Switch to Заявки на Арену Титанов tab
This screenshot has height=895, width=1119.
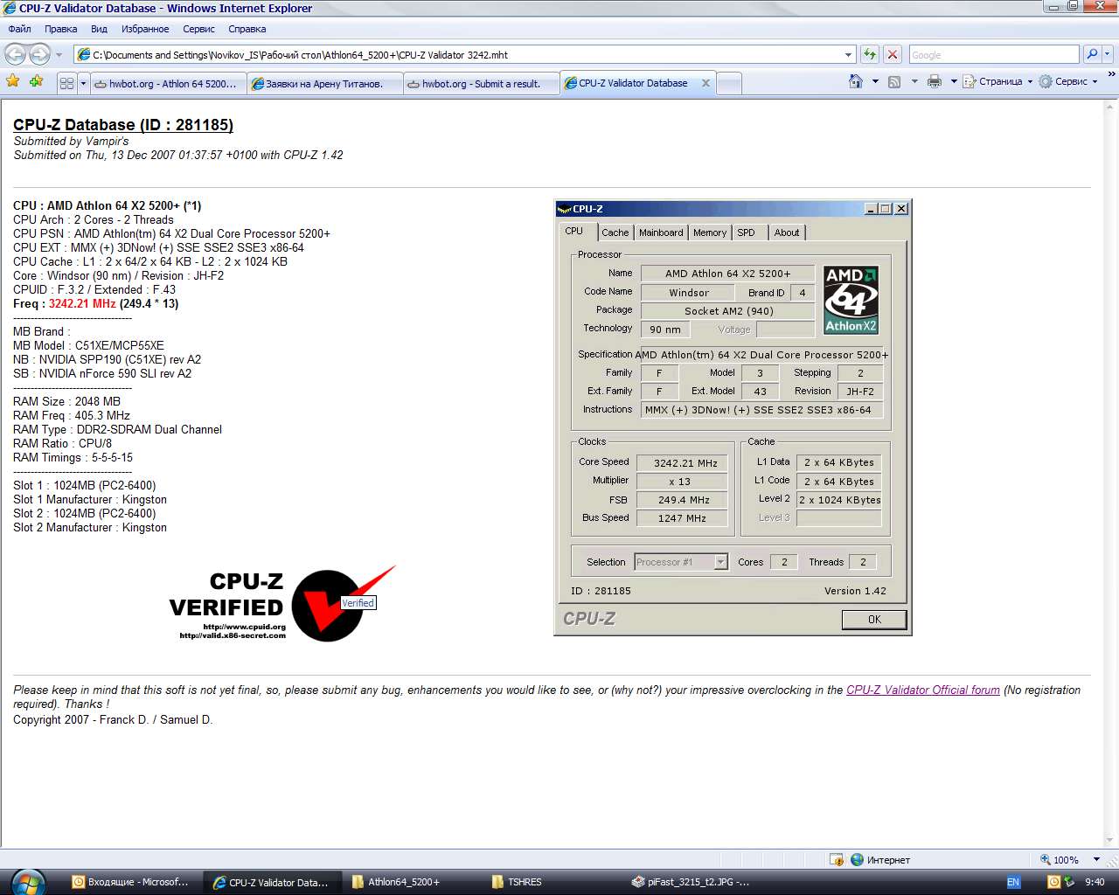324,84
